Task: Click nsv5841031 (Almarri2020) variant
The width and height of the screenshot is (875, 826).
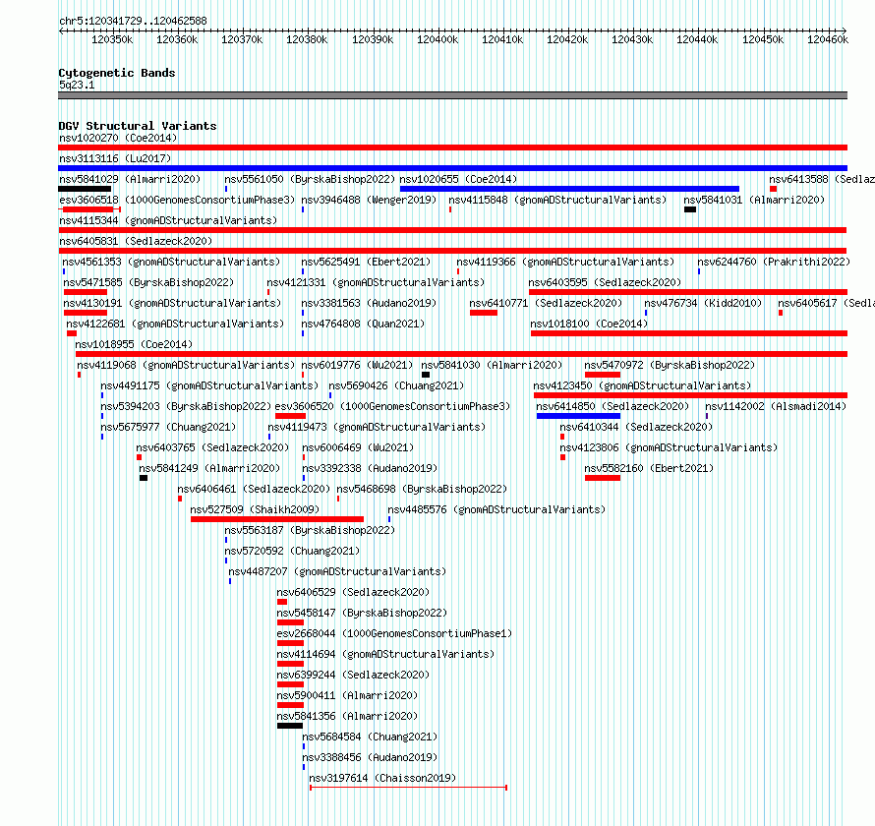Action: [754, 200]
